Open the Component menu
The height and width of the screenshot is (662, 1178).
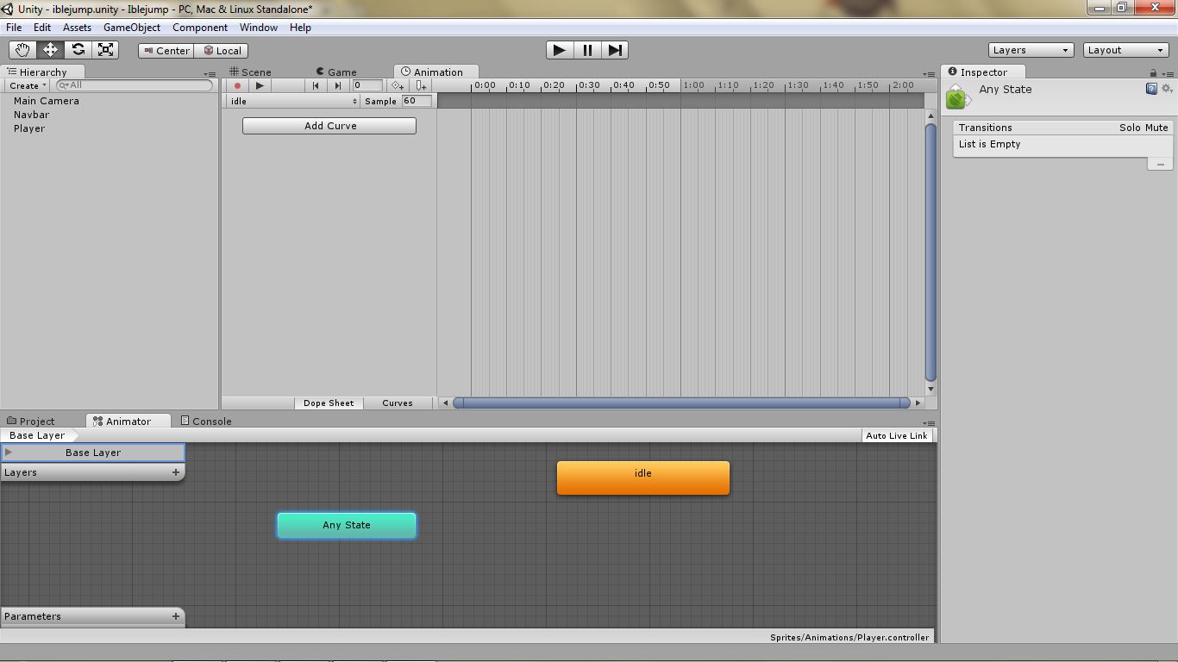point(200,28)
